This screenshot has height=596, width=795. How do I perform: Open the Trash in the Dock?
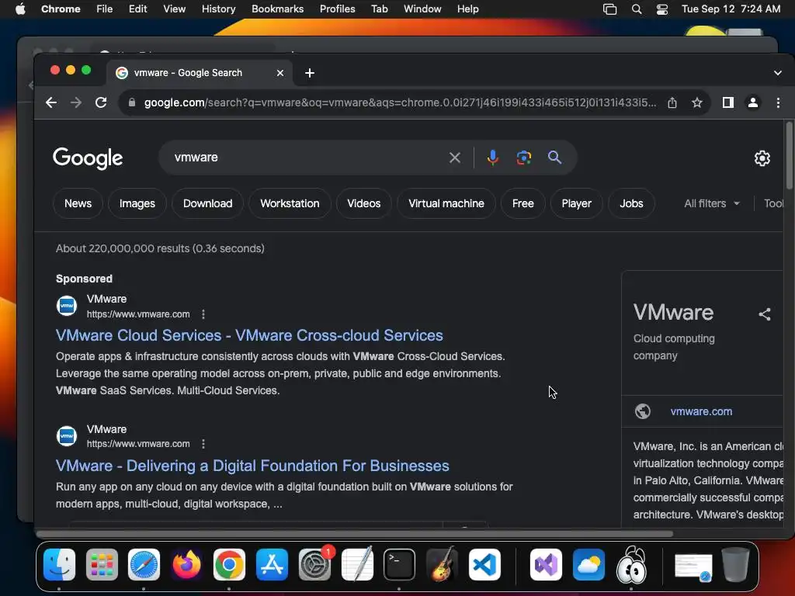click(x=735, y=565)
